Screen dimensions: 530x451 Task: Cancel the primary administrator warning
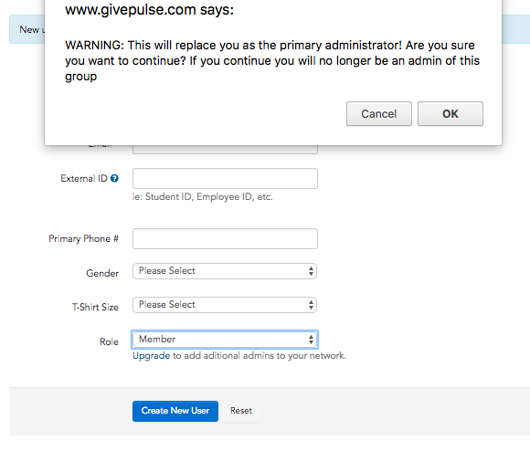[x=379, y=114]
